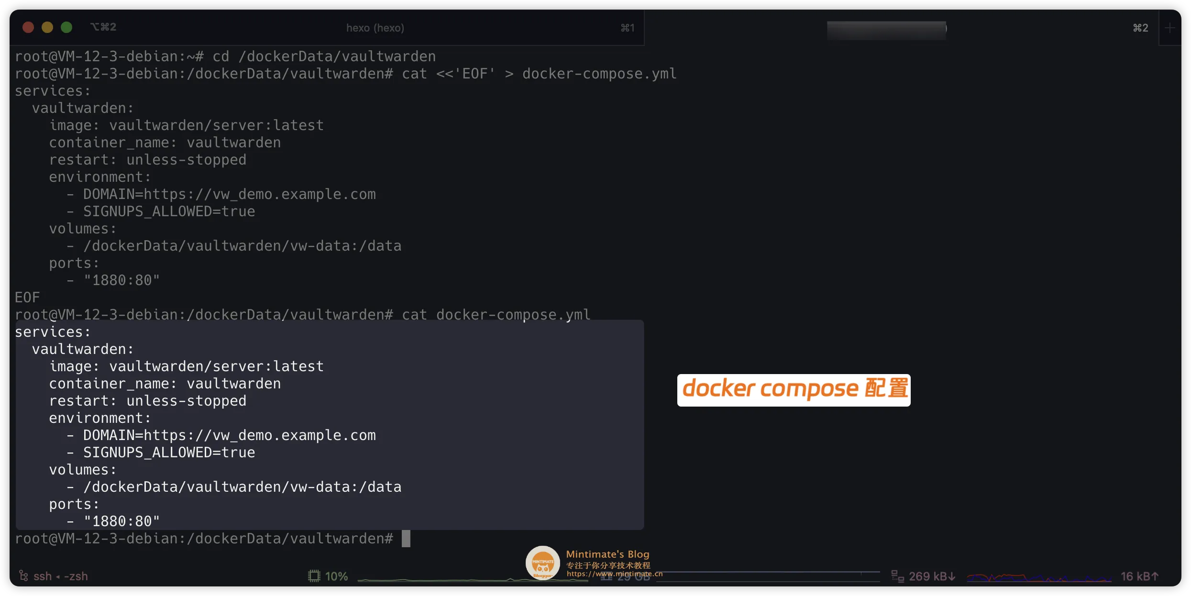Viewport: 1191px width, 596px height.
Task: Click the highlighted 'restart: unless-stopped' line
Action: pos(148,401)
